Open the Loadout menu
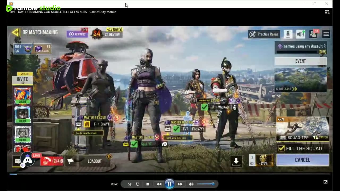This screenshot has height=191, width=340. pyautogui.click(x=95, y=161)
